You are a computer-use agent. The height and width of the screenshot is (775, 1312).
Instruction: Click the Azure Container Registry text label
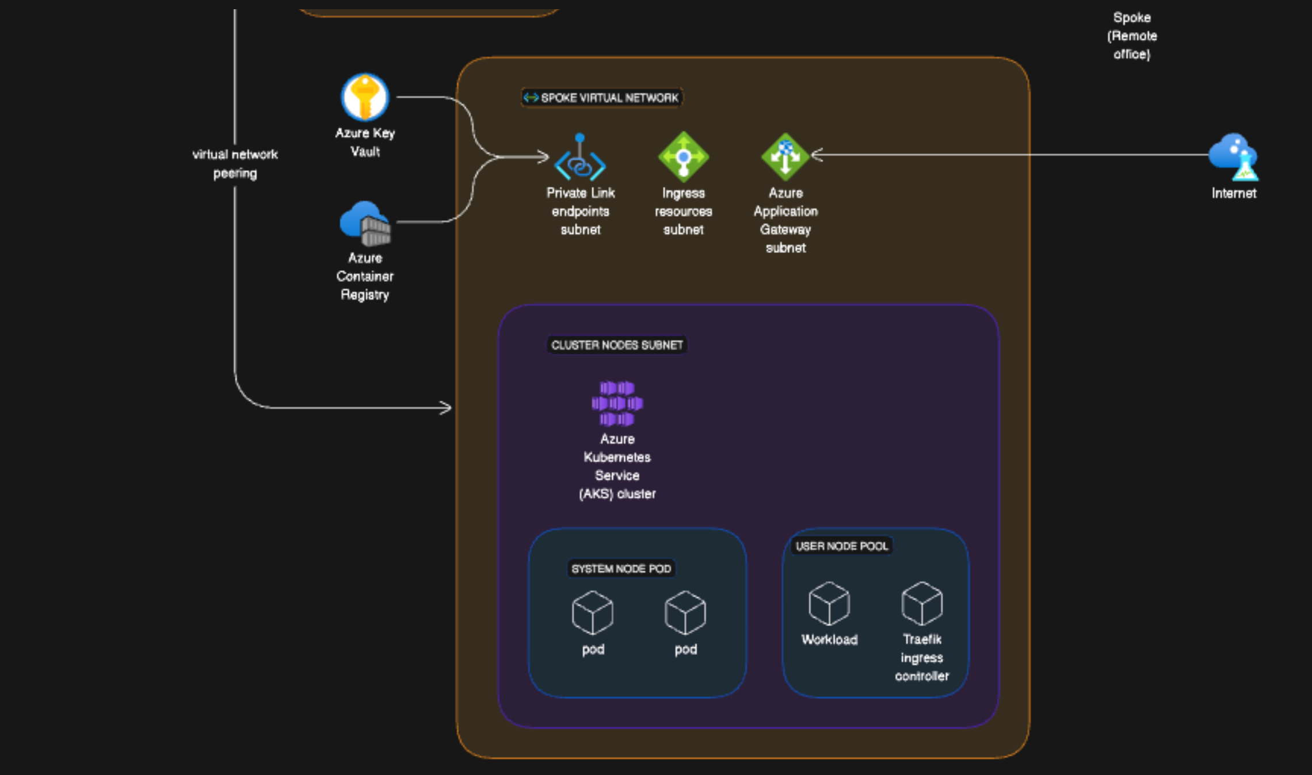coord(365,276)
